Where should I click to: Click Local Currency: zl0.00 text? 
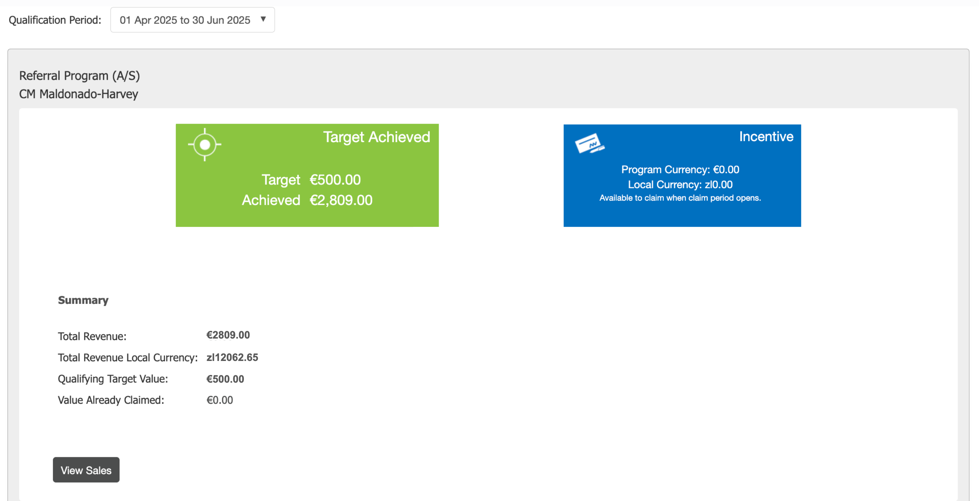pos(680,185)
